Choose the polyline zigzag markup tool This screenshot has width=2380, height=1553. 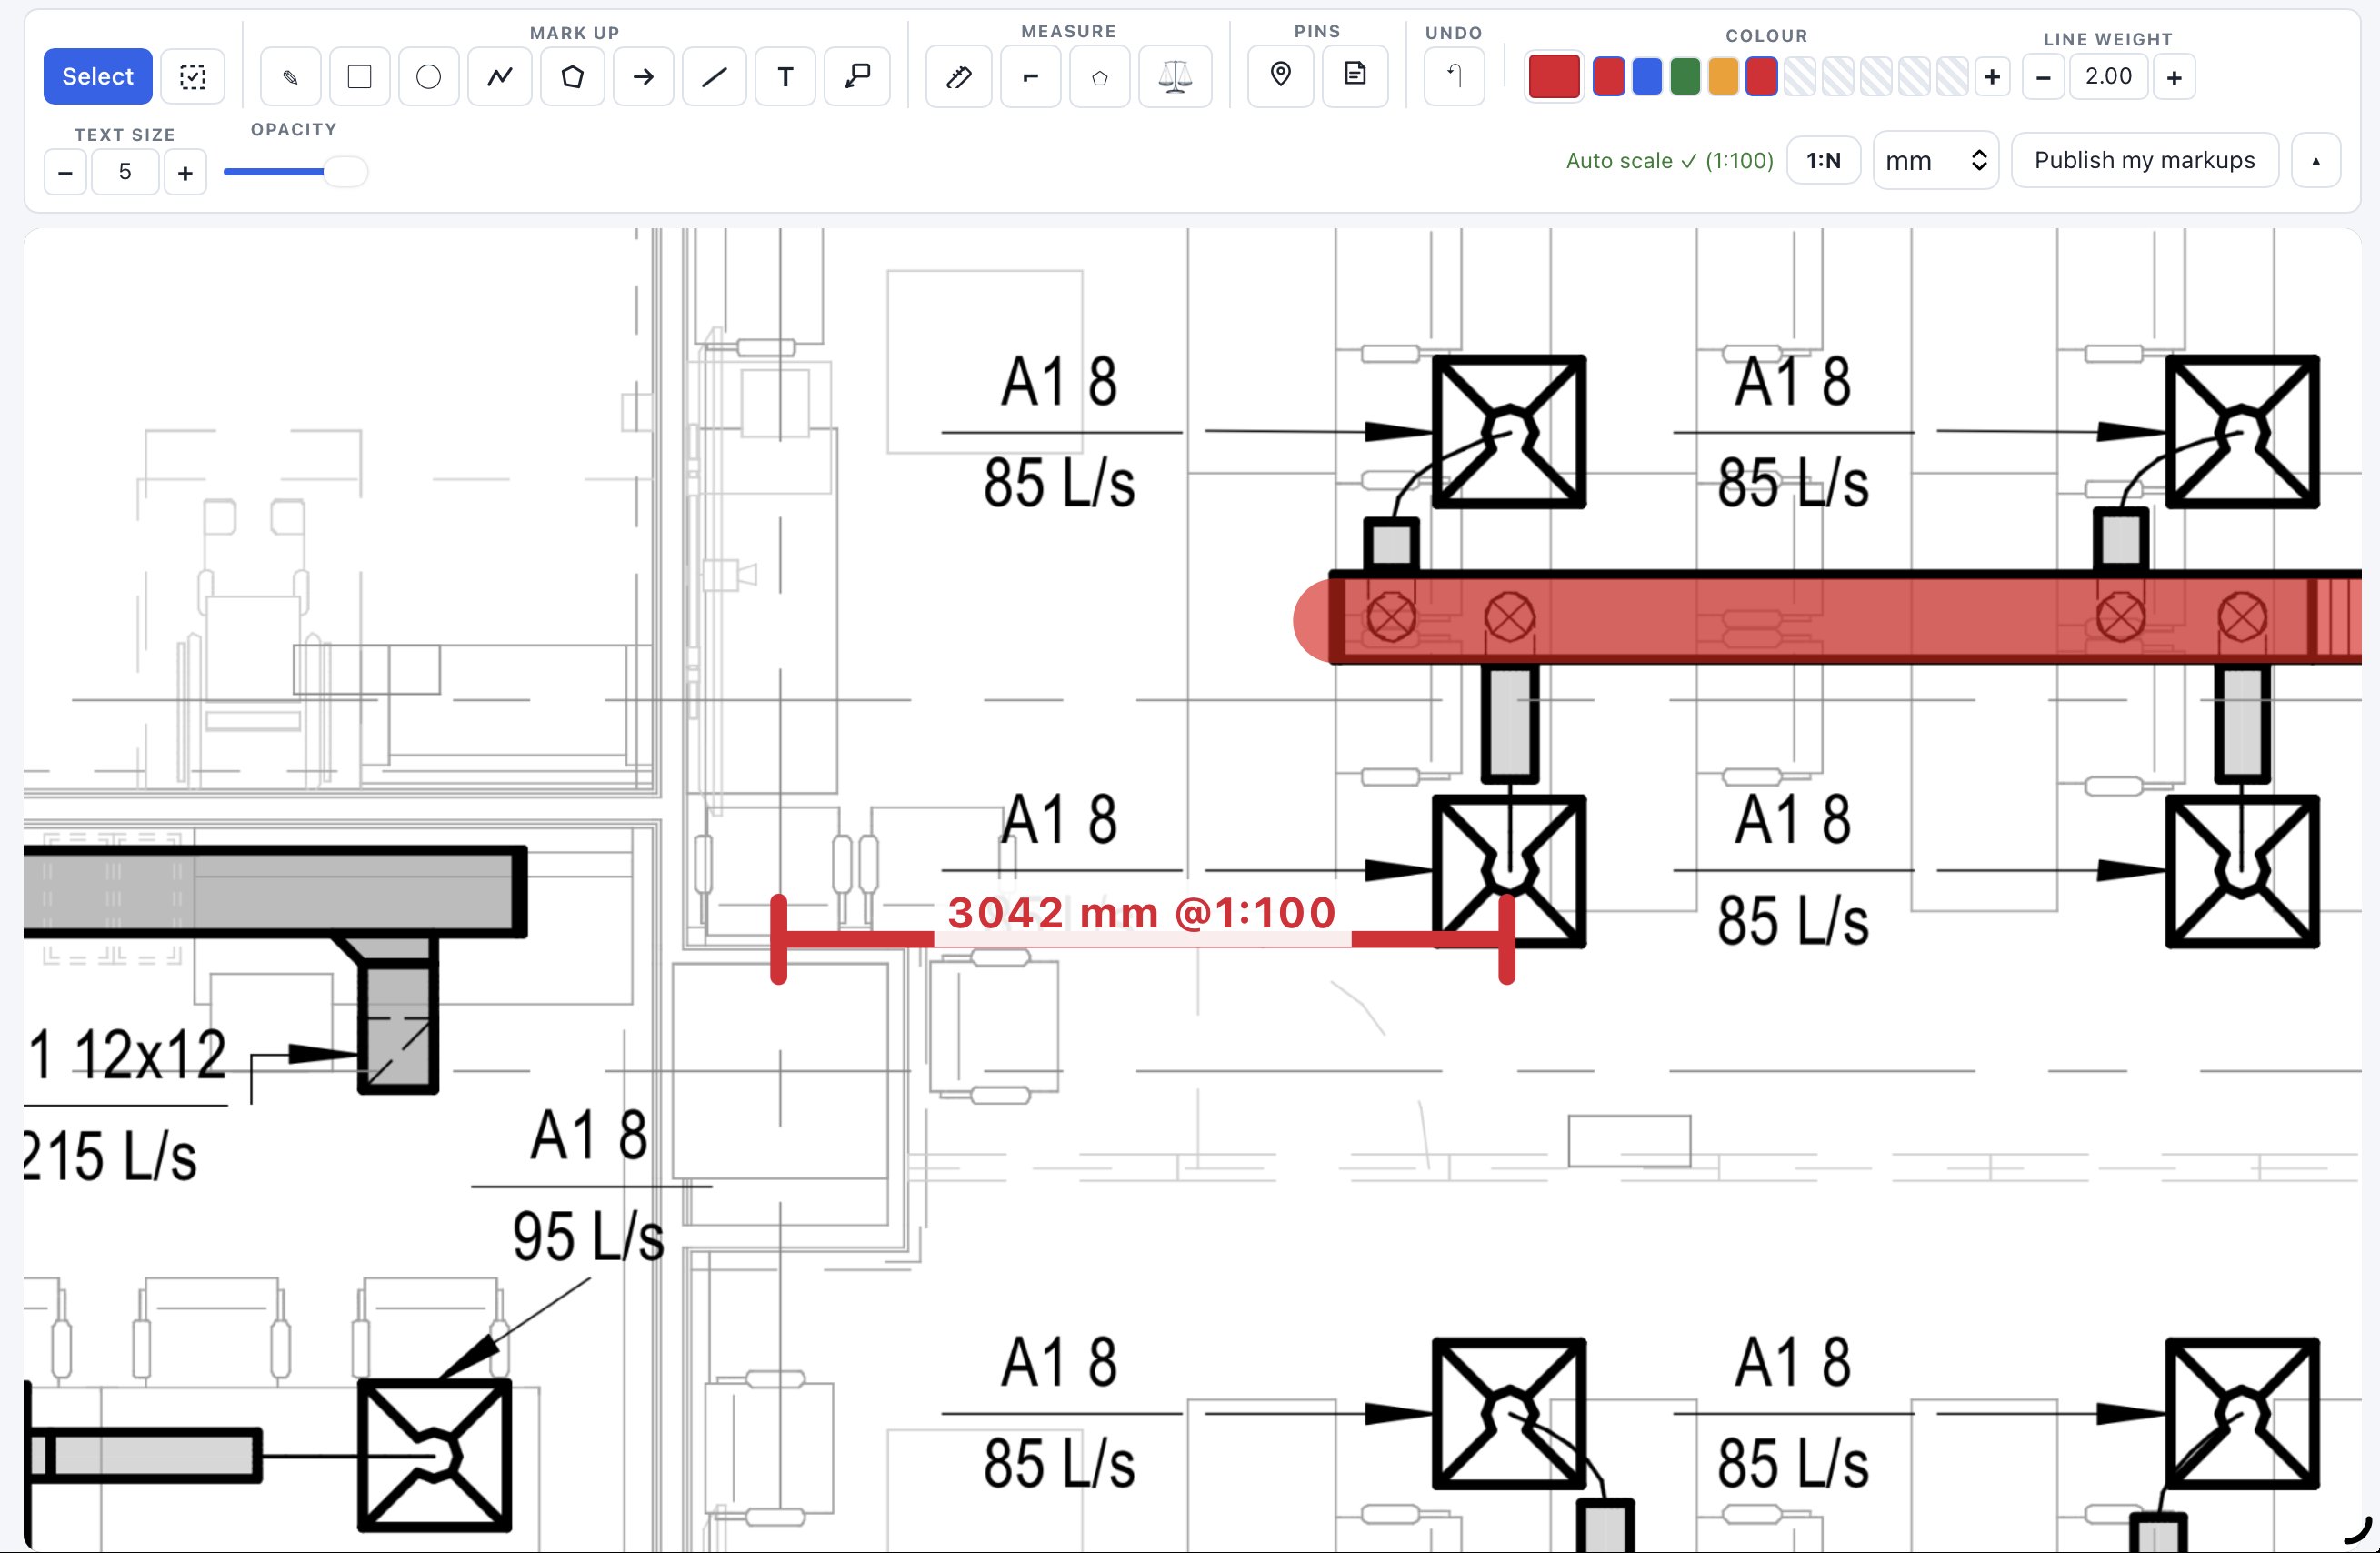[x=500, y=76]
